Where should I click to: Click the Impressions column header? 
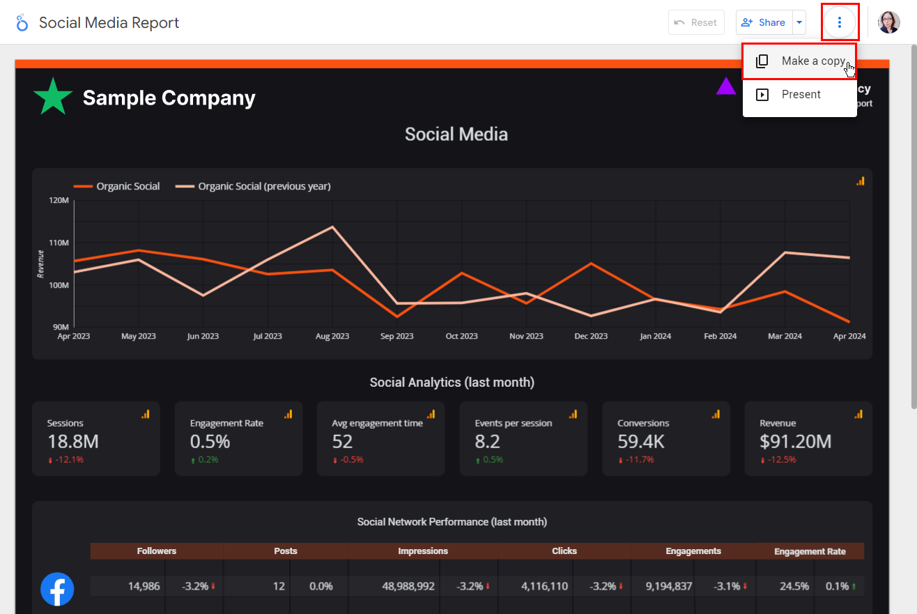pos(423,551)
